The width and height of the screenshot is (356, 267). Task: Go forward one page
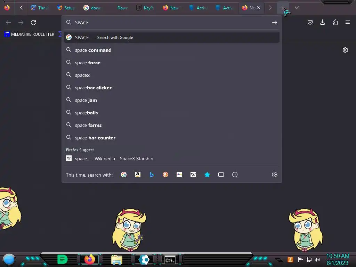pyautogui.click(x=21, y=23)
